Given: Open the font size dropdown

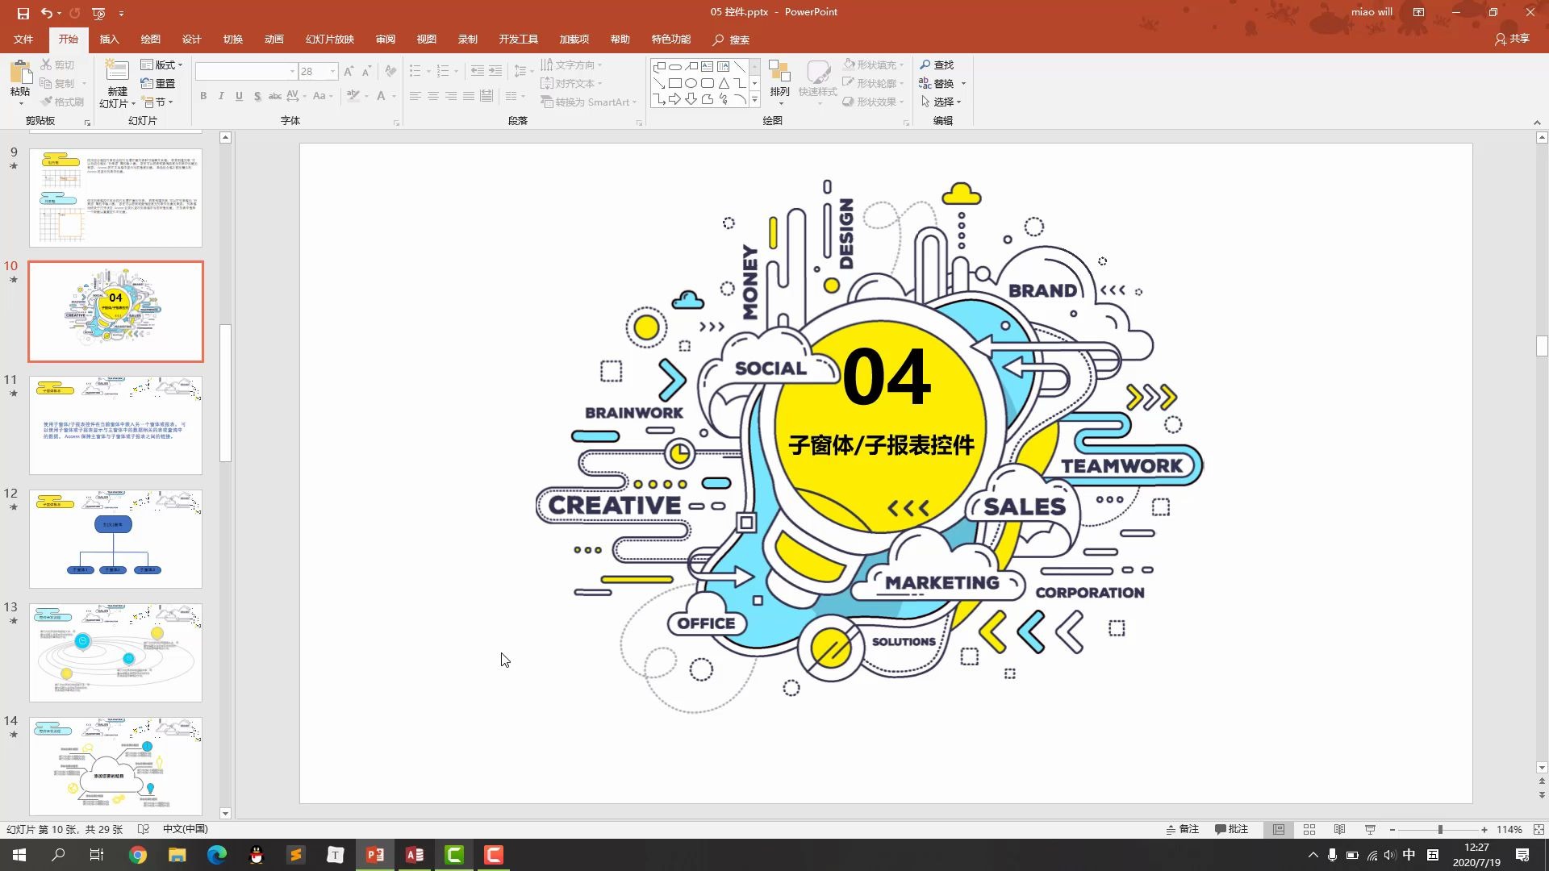Looking at the screenshot, I should [332, 72].
